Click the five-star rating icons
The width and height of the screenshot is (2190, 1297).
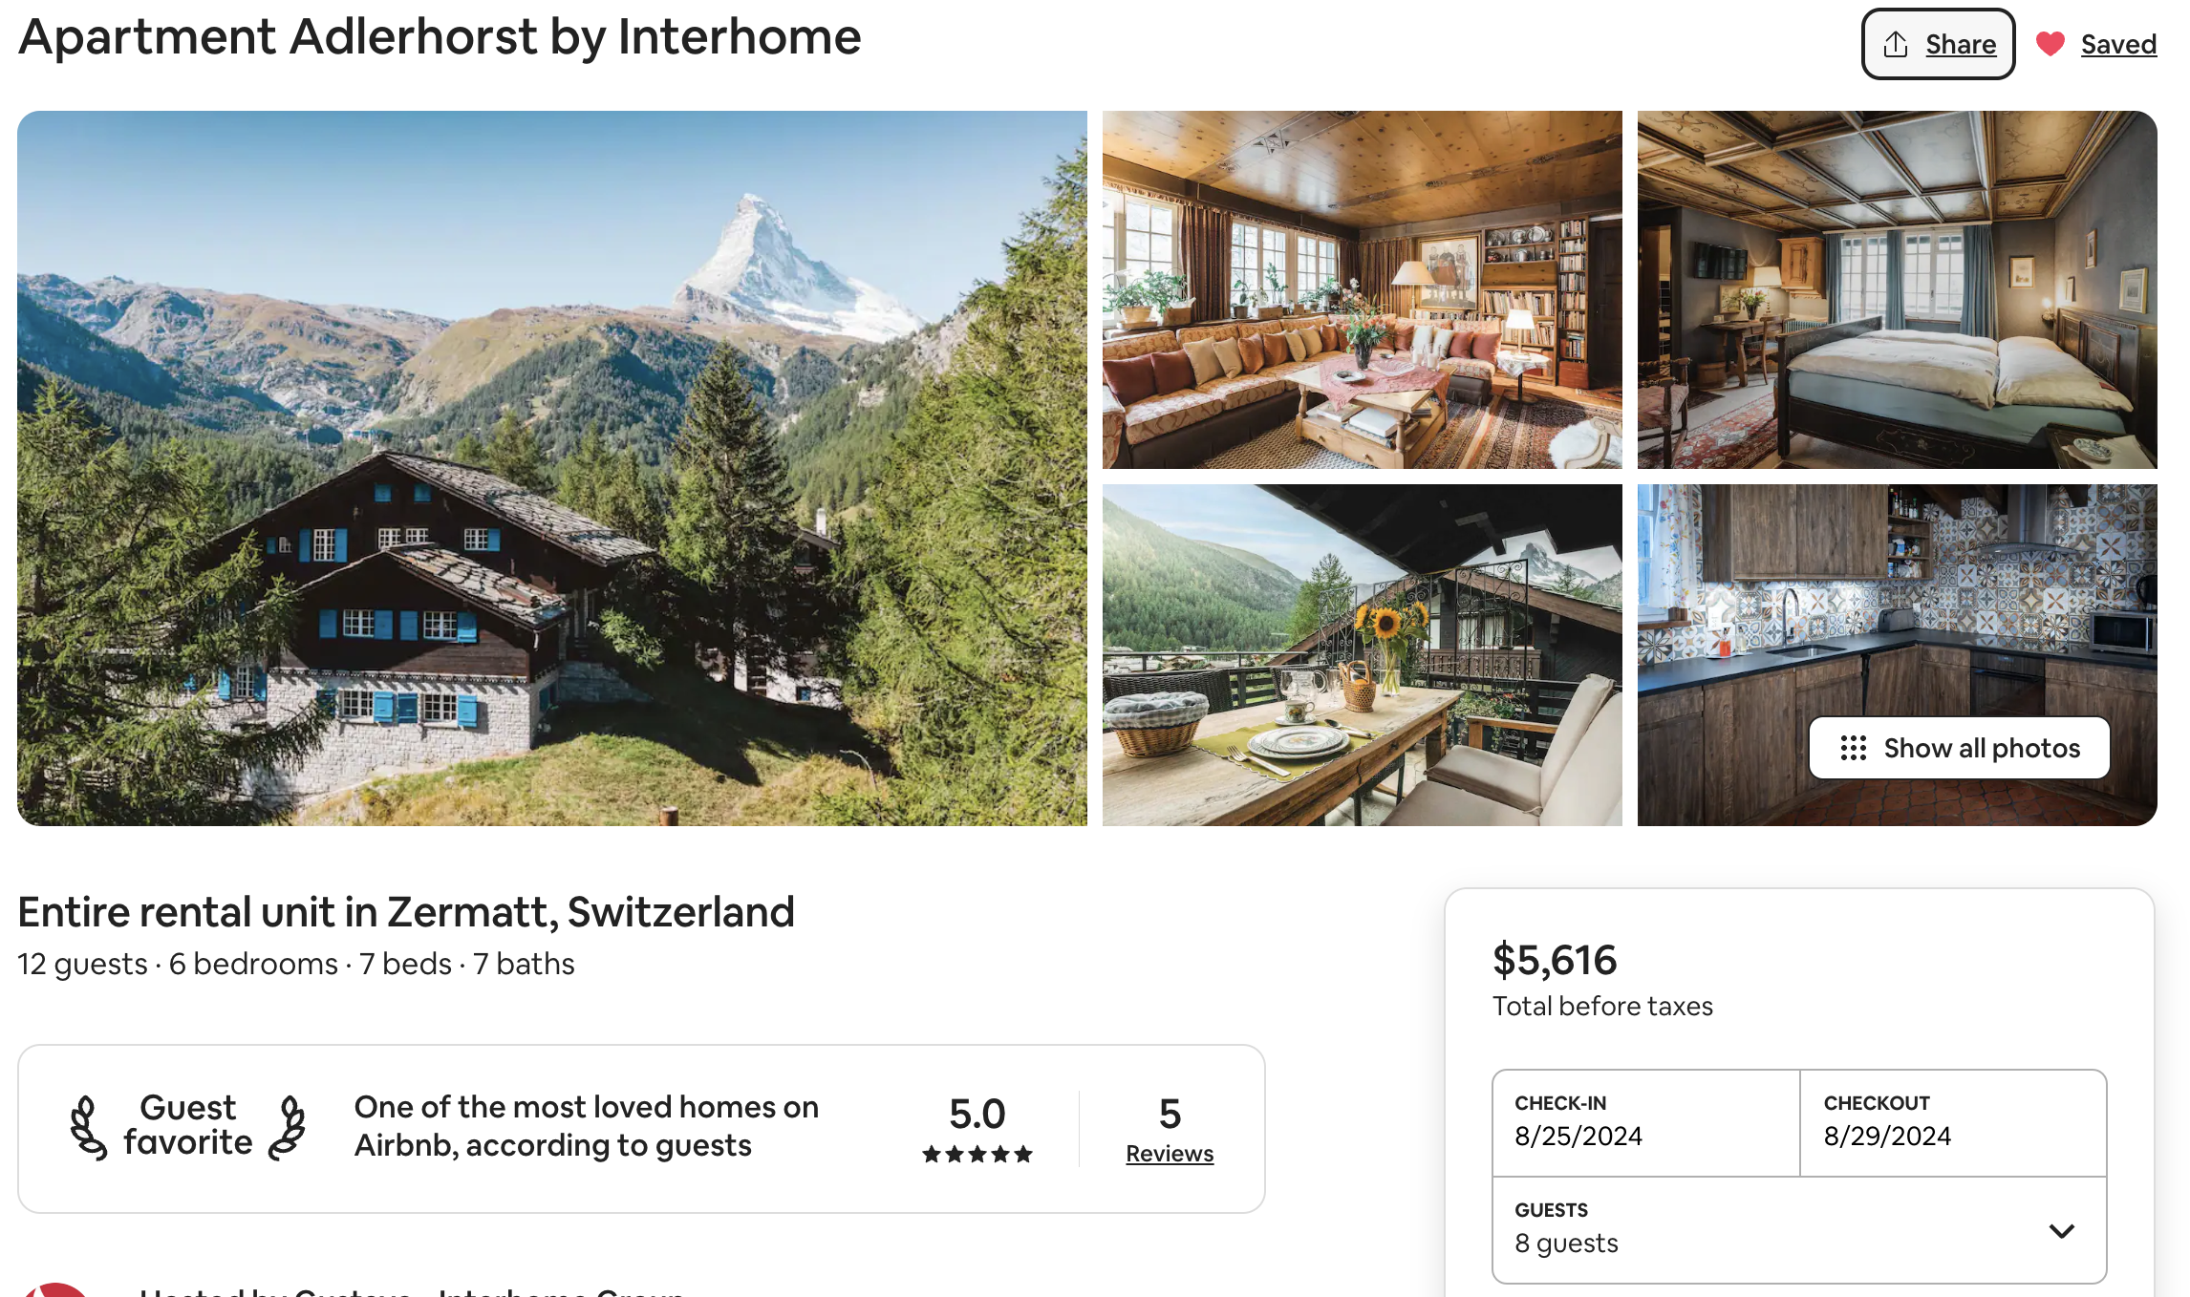977,1155
